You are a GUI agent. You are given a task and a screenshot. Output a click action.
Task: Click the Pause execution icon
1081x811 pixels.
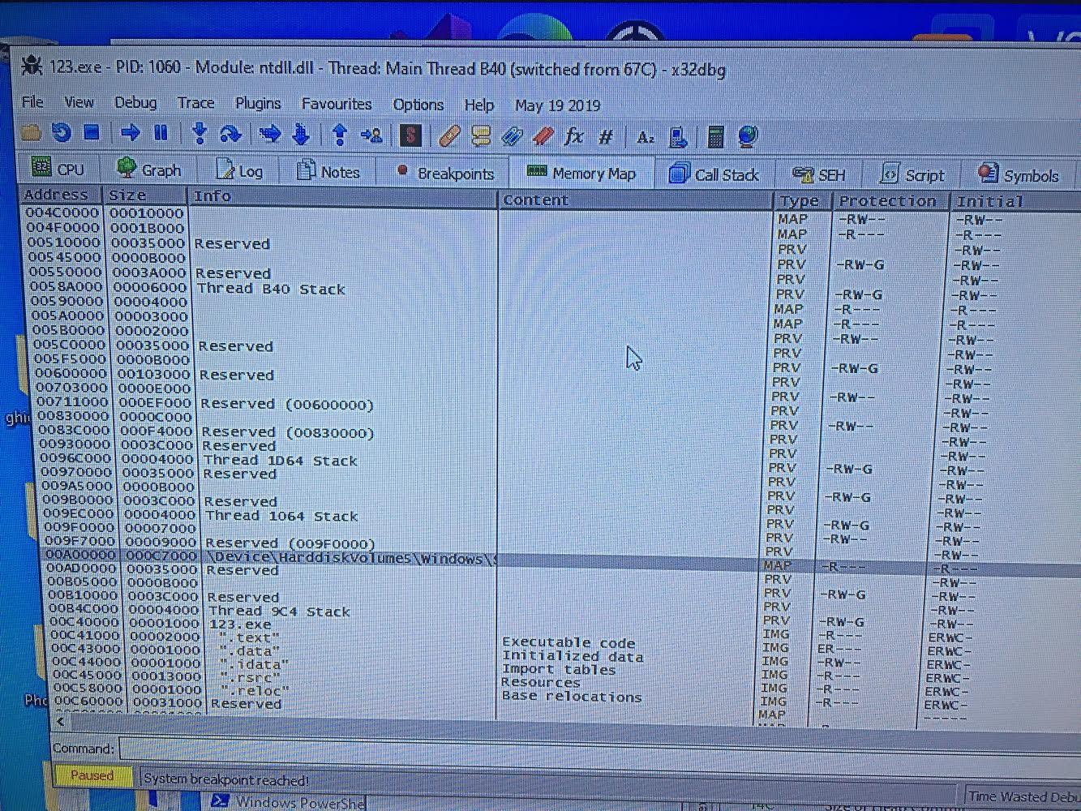161,133
